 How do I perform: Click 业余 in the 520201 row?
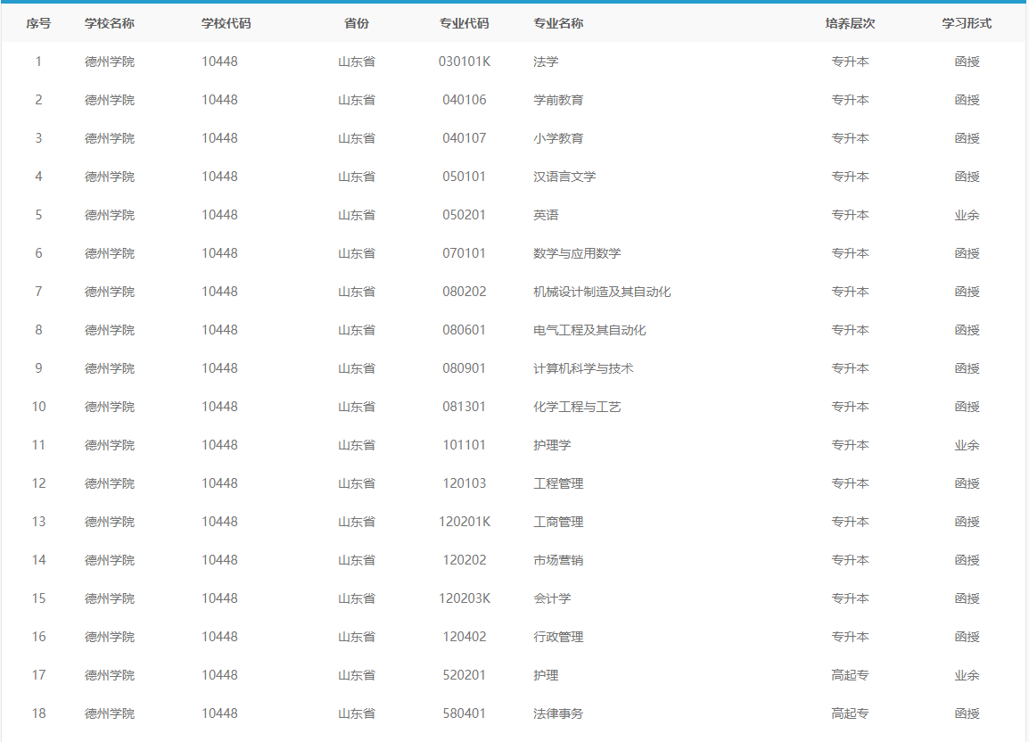pos(967,675)
